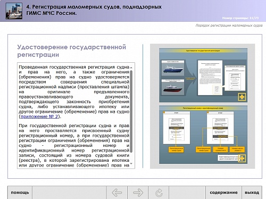Click the refresh circular arrow button
This screenshot has width=266, height=199.
pyautogui.click(x=159, y=193)
